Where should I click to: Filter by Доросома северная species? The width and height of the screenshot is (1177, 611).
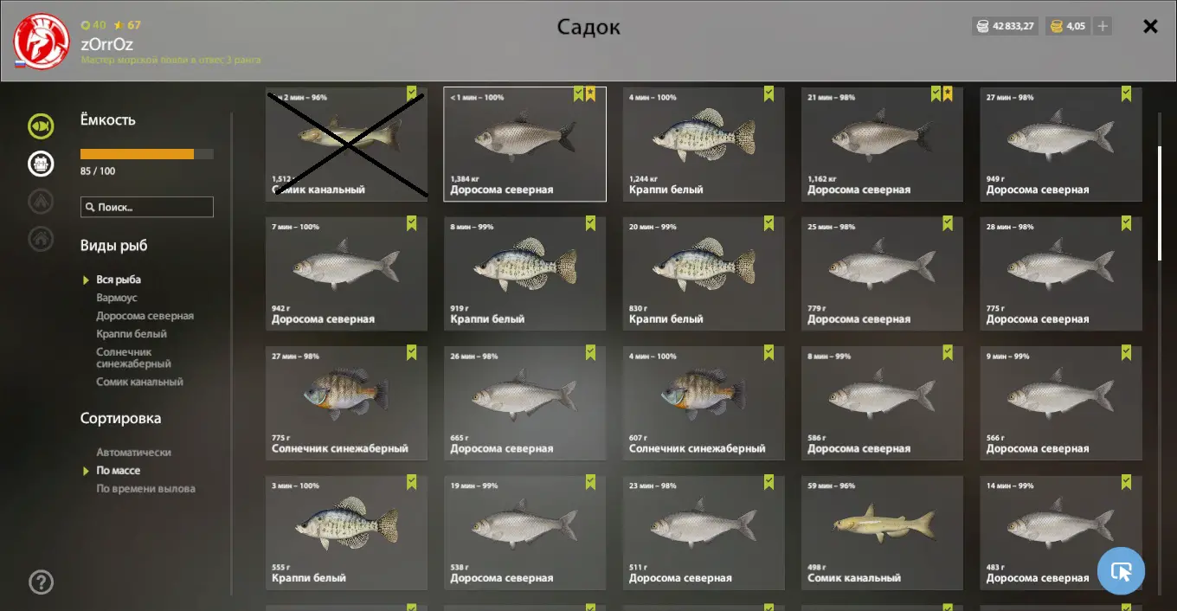pos(145,316)
